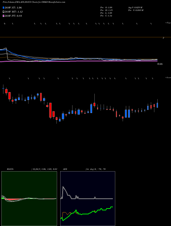Open the dark blue ADX indicator chart panel

tap(88, 199)
